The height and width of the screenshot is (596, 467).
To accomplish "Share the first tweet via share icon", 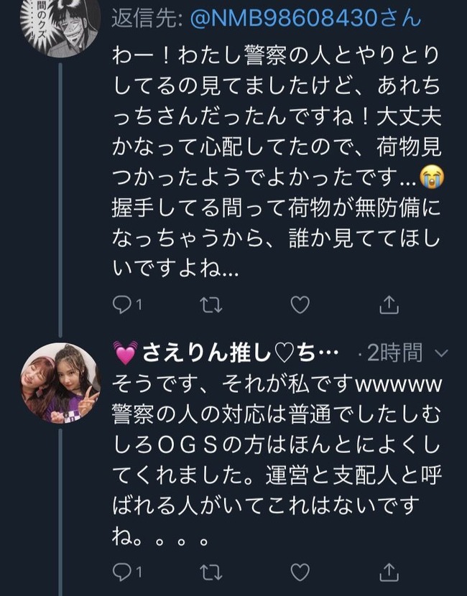I will click(x=389, y=305).
